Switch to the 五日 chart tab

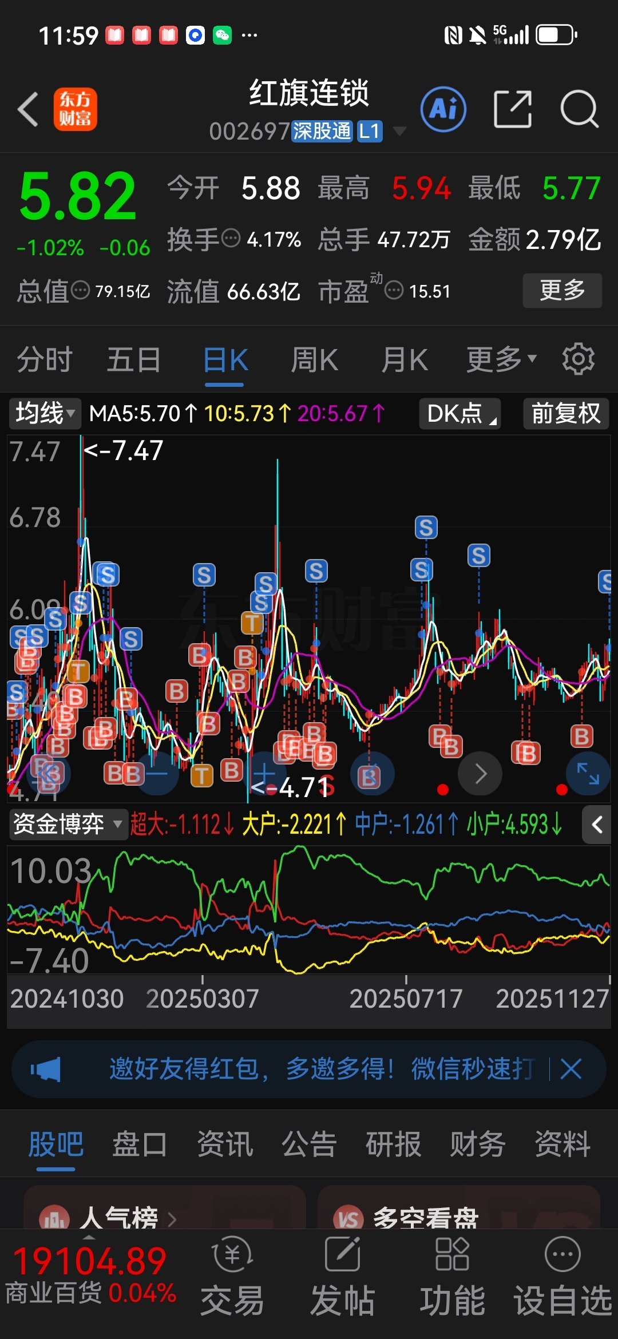coord(134,359)
